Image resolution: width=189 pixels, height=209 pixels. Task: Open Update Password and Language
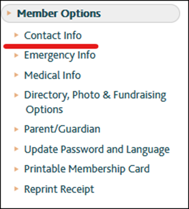97,150
